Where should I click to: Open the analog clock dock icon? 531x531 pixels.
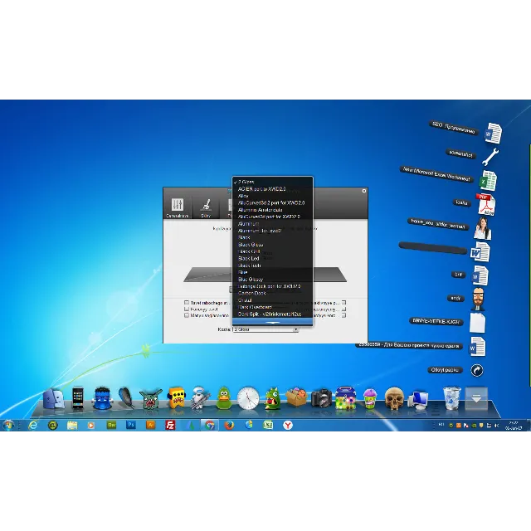(x=248, y=398)
